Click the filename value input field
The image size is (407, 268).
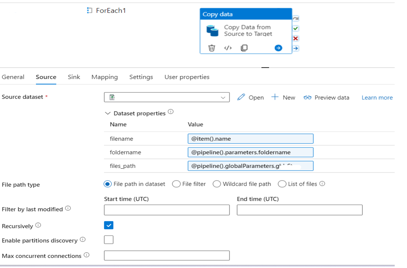coord(250,139)
